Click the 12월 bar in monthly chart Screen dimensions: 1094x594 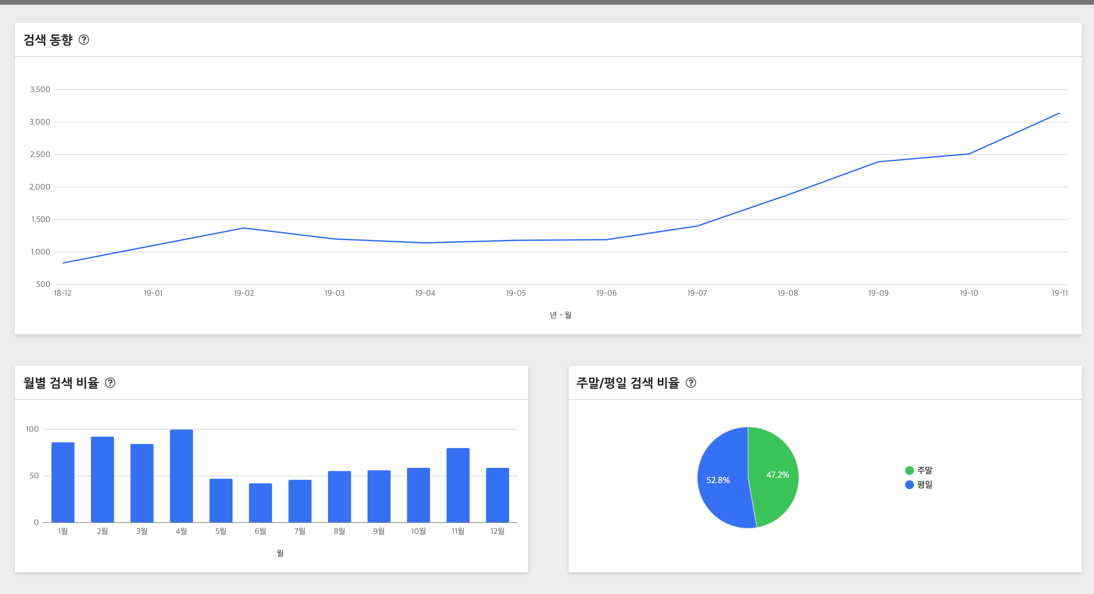pyautogui.click(x=497, y=495)
